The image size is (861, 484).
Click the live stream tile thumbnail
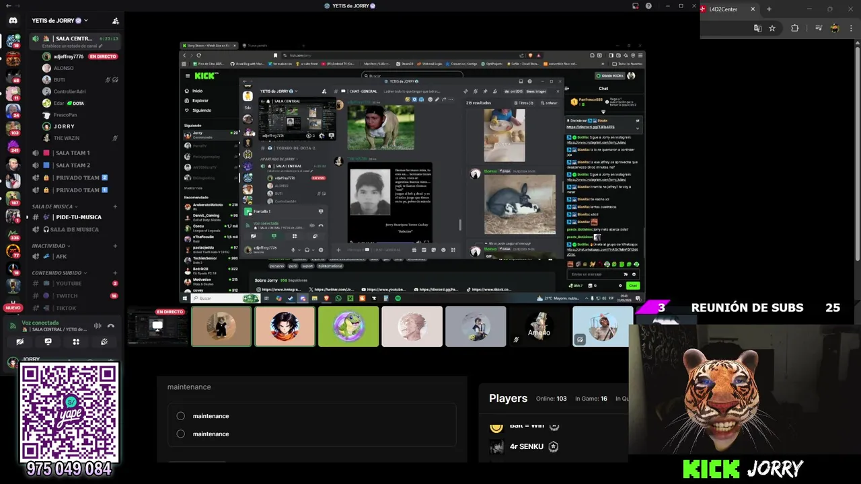157,327
